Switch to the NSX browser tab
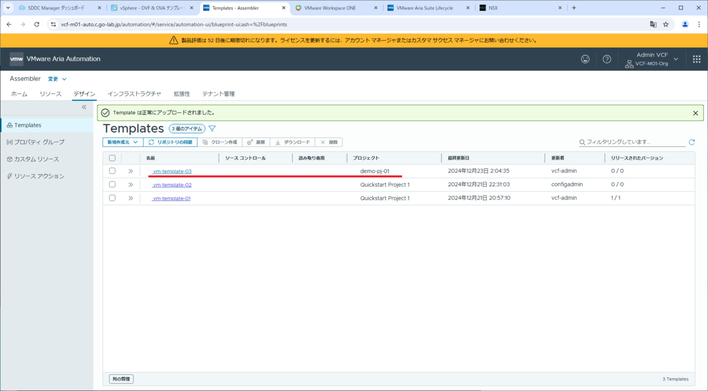The width and height of the screenshot is (708, 391). (520, 8)
